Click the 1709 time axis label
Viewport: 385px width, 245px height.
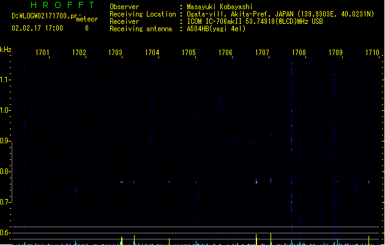[335, 53]
